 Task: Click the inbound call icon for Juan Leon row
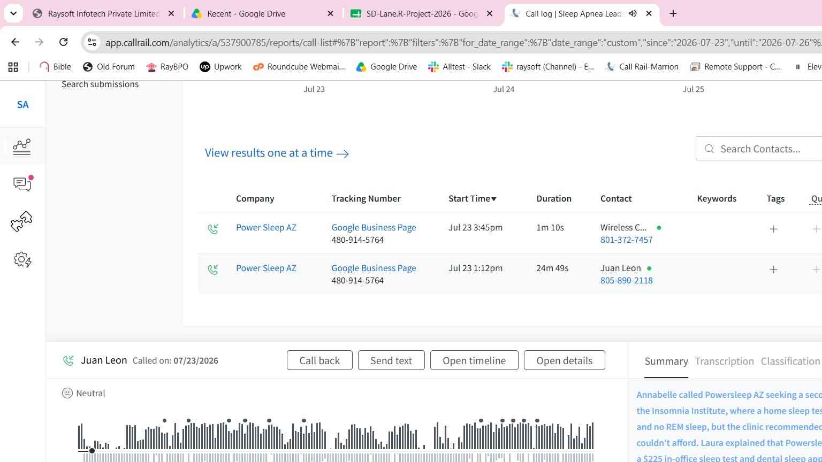pyautogui.click(x=213, y=269)
